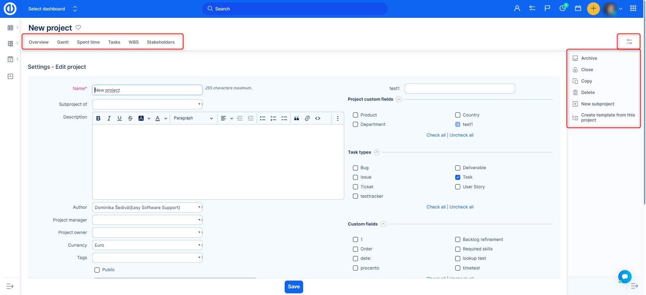Collapse the Task types section
This screenshot has width=646, height=295.
(x=376, y=152)
